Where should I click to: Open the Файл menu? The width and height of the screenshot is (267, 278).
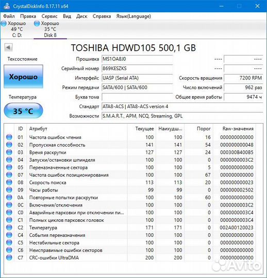tap(9, 16)
